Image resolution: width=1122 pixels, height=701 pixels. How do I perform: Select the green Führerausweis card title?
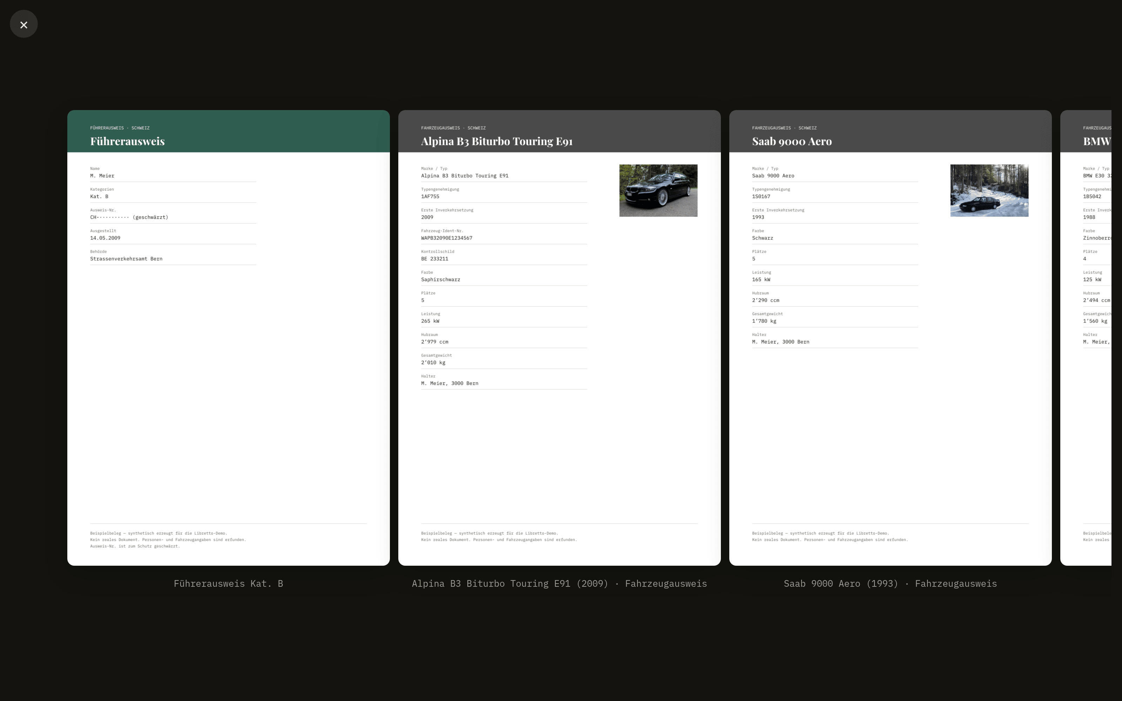(128, 141)
